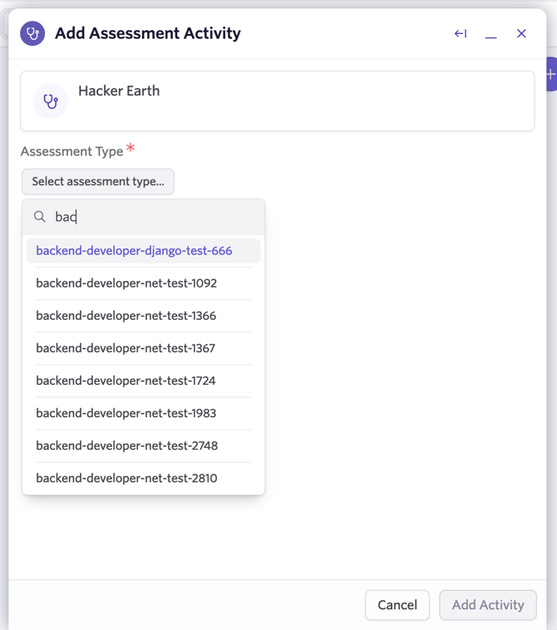This screenshot has width=557, height=630.
Task: Open the Select assessment type dropdown
Action: coord(98,181)
